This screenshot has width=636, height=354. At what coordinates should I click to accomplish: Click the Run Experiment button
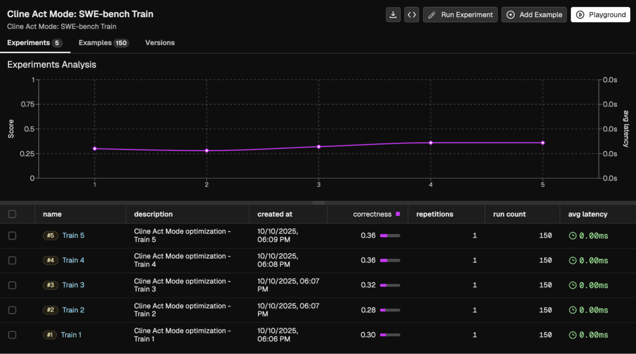(460, 14)
